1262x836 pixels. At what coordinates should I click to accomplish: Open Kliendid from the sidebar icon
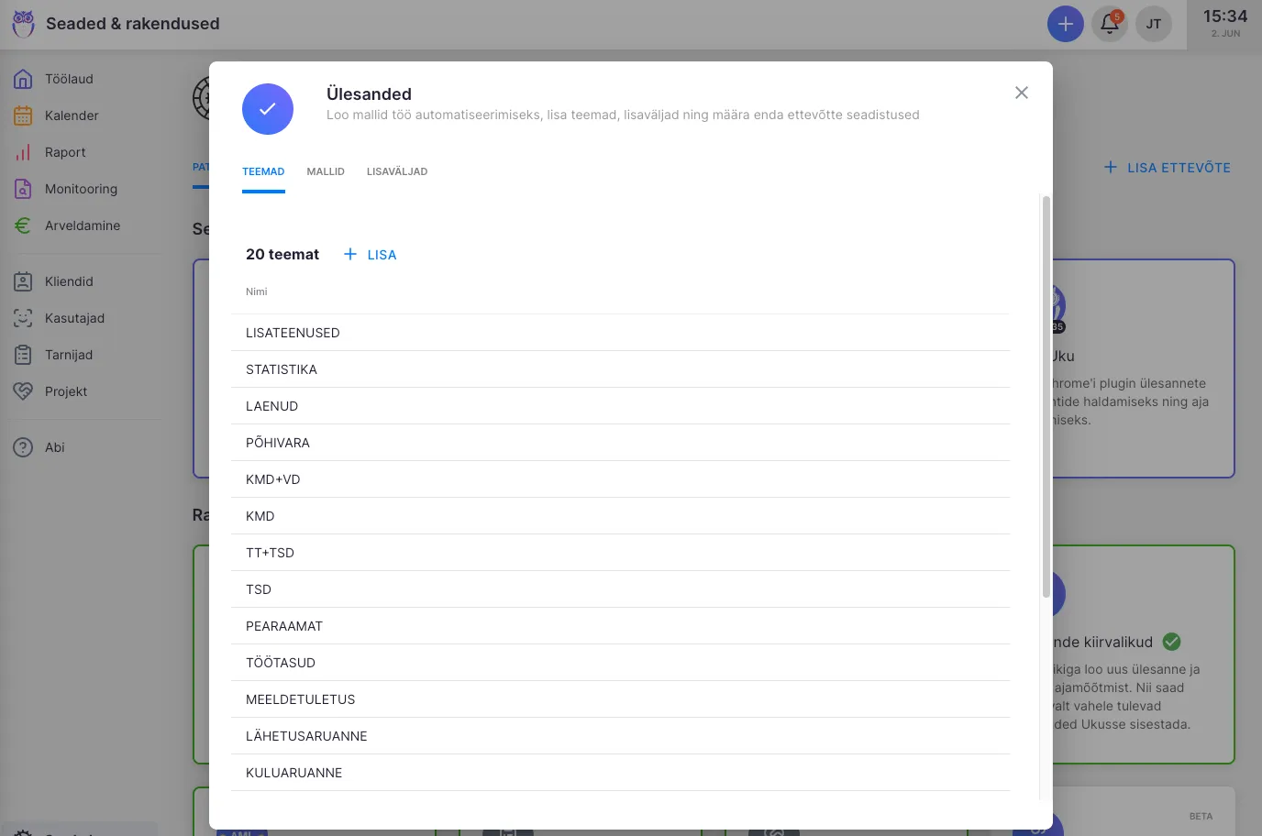click(23, 281)
